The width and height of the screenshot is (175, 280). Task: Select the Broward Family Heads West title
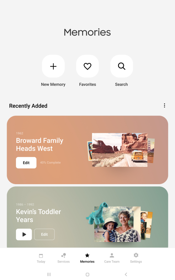tap(39, 145)
